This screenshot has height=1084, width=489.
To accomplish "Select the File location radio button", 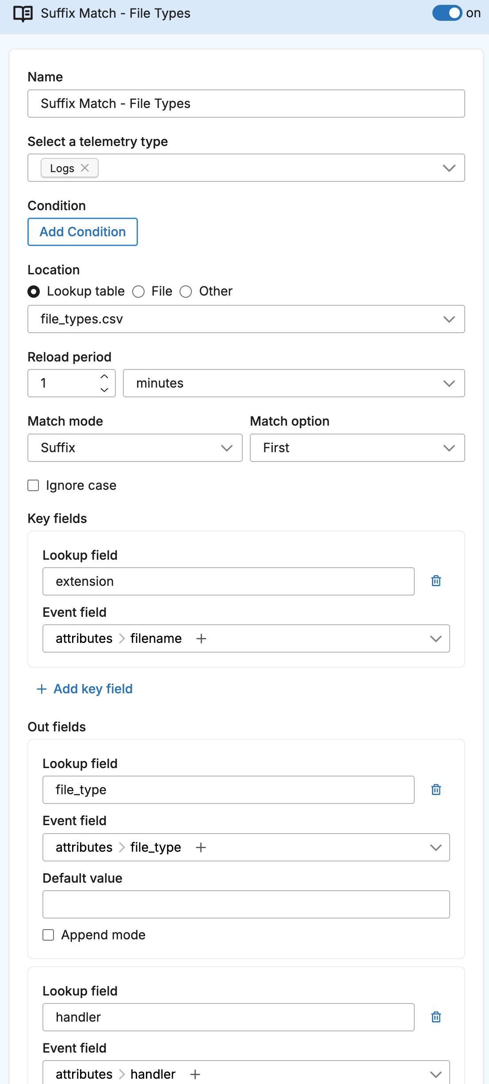I will point(139,292).
